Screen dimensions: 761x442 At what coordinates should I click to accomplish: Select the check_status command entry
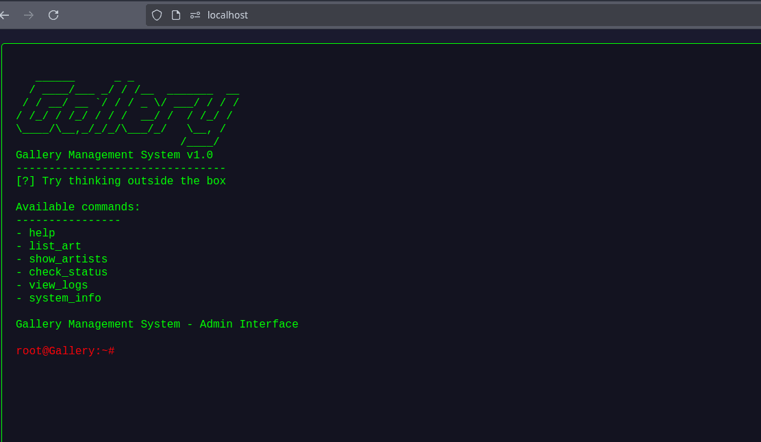pos(68,273)
